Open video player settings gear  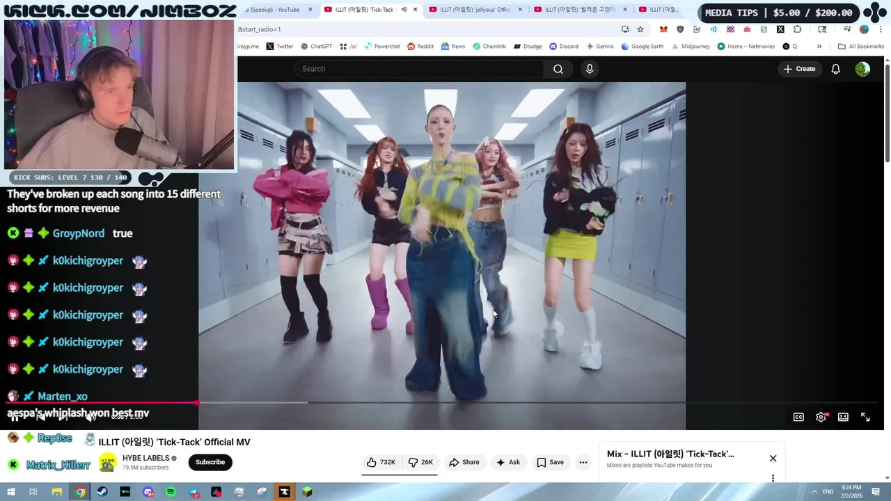821,417
